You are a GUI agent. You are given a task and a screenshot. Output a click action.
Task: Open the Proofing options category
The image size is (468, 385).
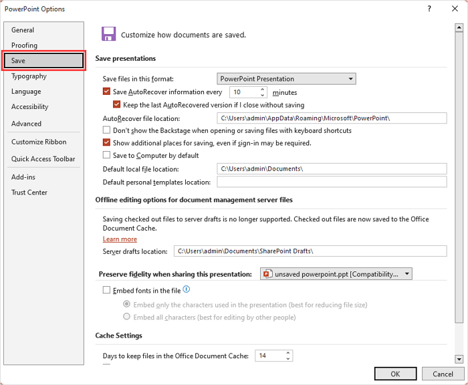pyautogui.click(x=25, y=45)
